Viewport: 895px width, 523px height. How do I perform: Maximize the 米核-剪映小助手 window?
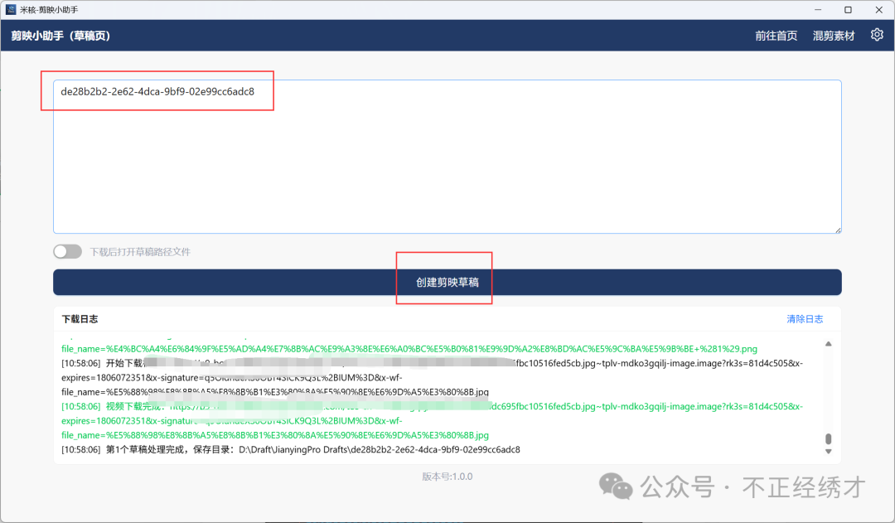point(848,9)
